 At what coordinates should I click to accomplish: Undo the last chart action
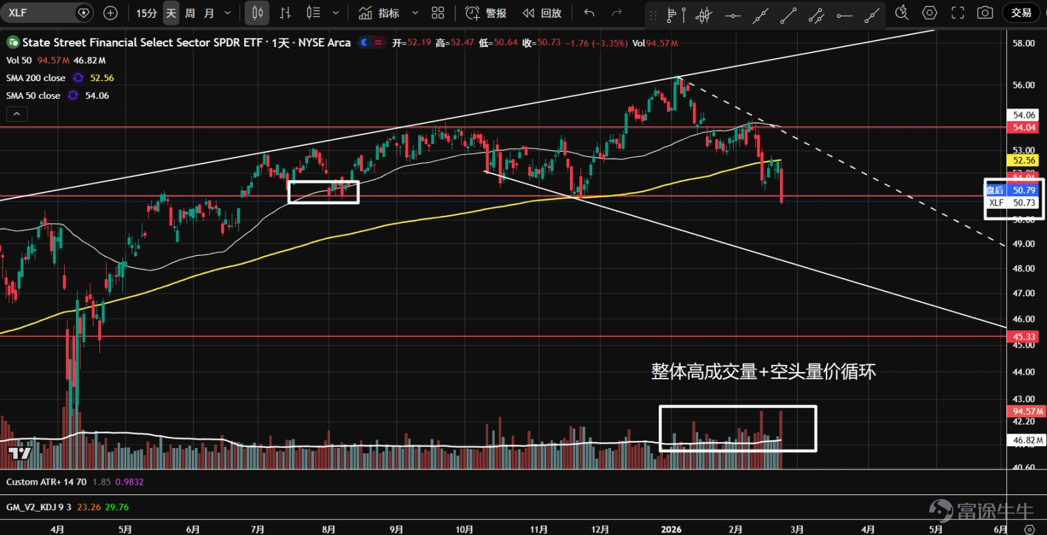589,13
